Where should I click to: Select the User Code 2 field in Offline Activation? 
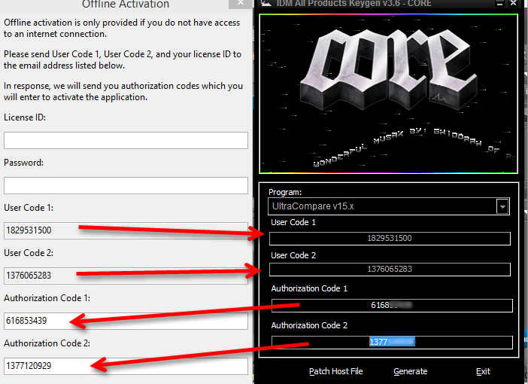pos(126,276)
